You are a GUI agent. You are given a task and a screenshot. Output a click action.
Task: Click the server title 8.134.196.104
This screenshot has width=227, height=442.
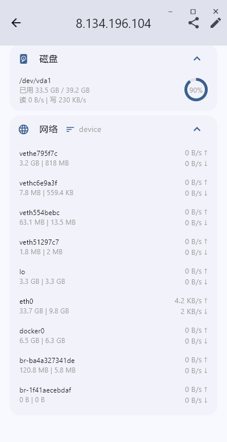pyautogui.click(x=113, y=24)
